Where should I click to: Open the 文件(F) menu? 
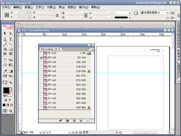point(6,7)
